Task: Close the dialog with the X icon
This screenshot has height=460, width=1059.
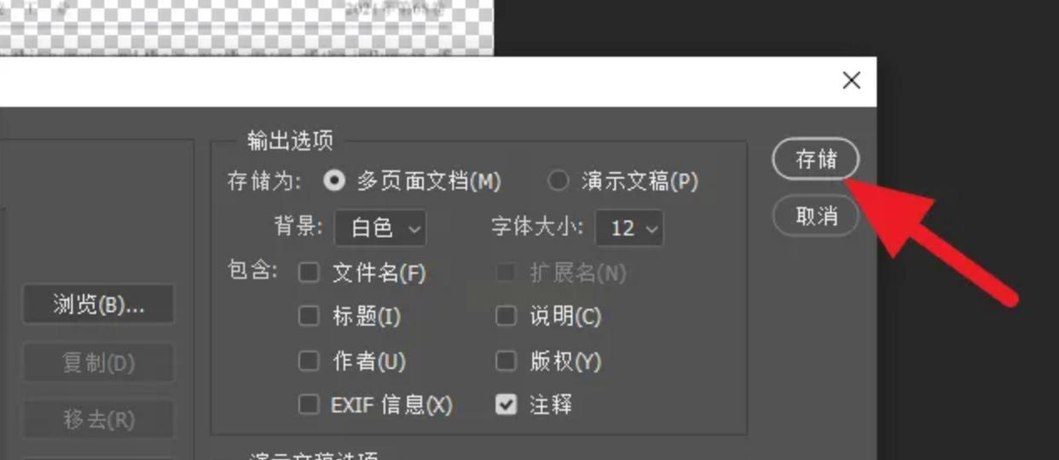Action: click(x=851, y=80)
